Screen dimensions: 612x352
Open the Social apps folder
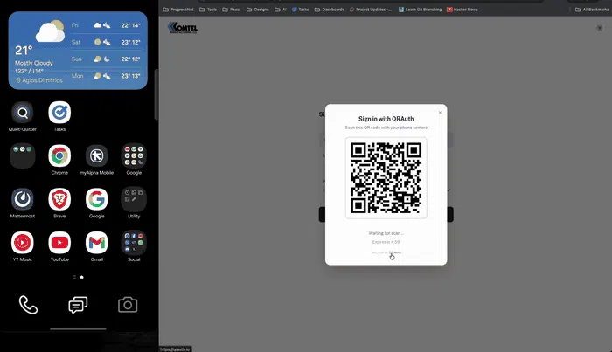[x=134, y=243]
